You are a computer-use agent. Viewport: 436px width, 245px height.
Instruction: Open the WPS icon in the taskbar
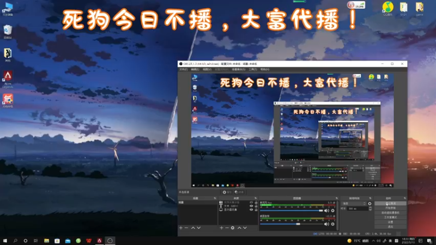(x=89, y=241)
